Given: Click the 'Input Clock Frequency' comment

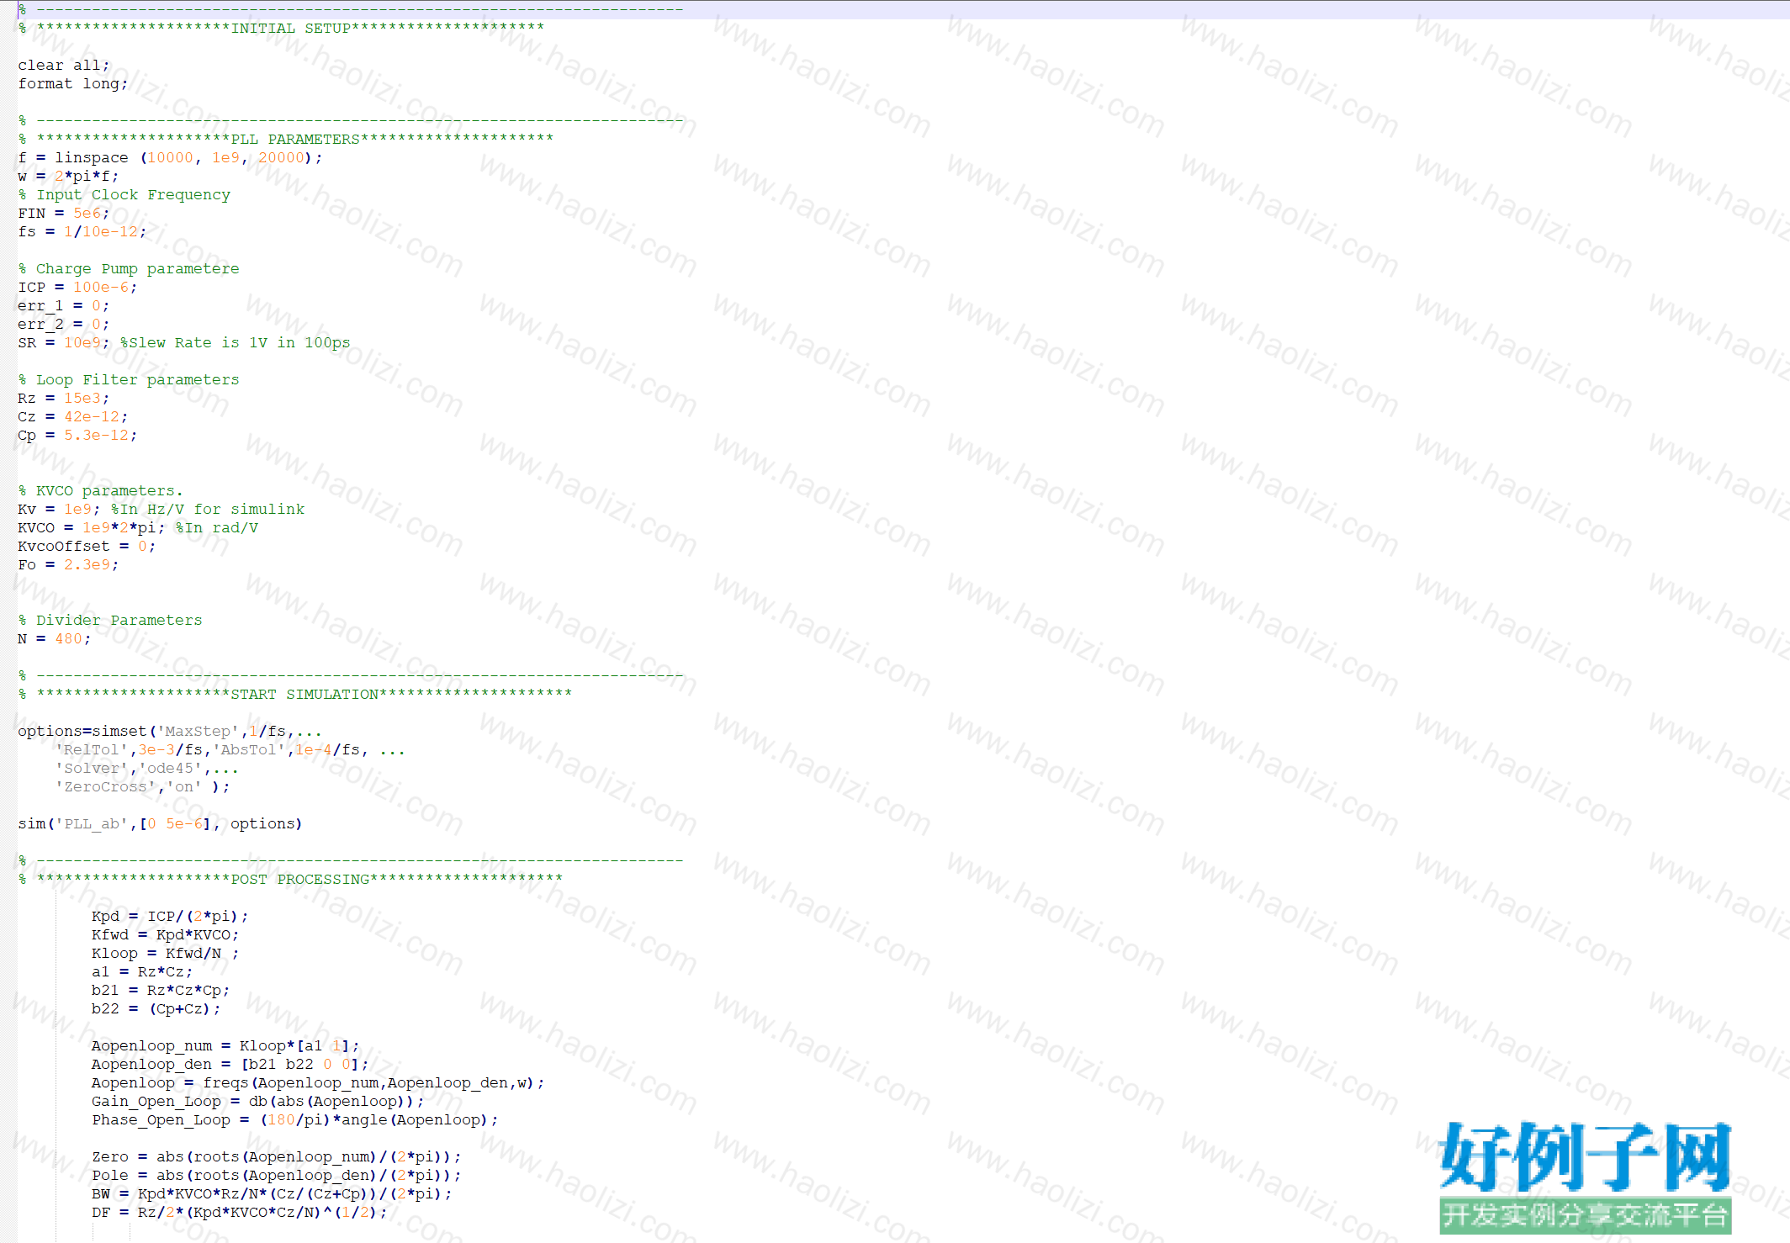Looking at the screenshot, I should coord(124,194).
